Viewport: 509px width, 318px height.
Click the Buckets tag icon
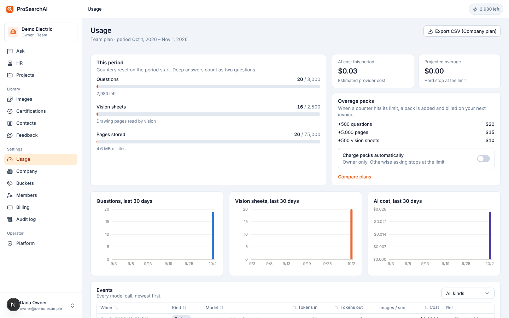tap(10, 183)
